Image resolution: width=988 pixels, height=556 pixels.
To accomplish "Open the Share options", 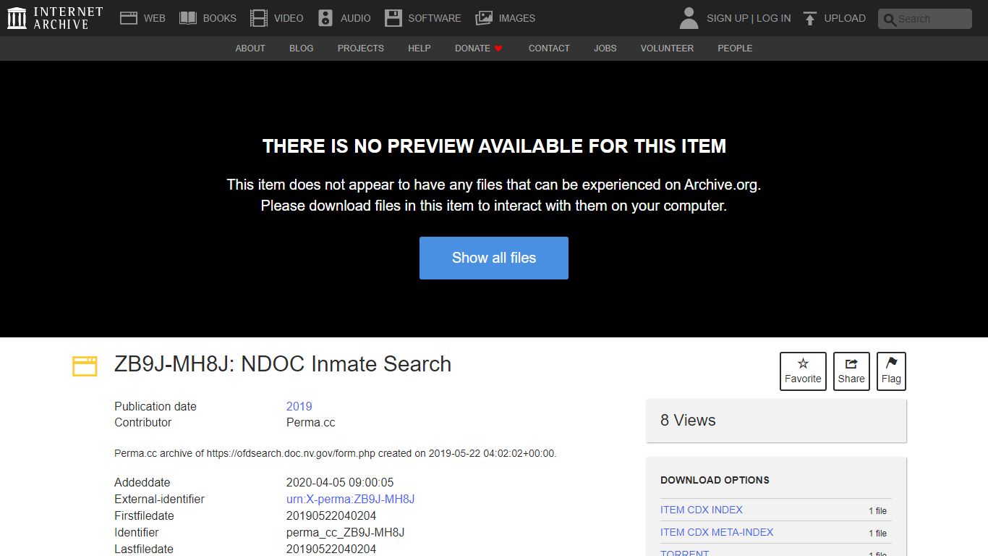I will point(851,371).
